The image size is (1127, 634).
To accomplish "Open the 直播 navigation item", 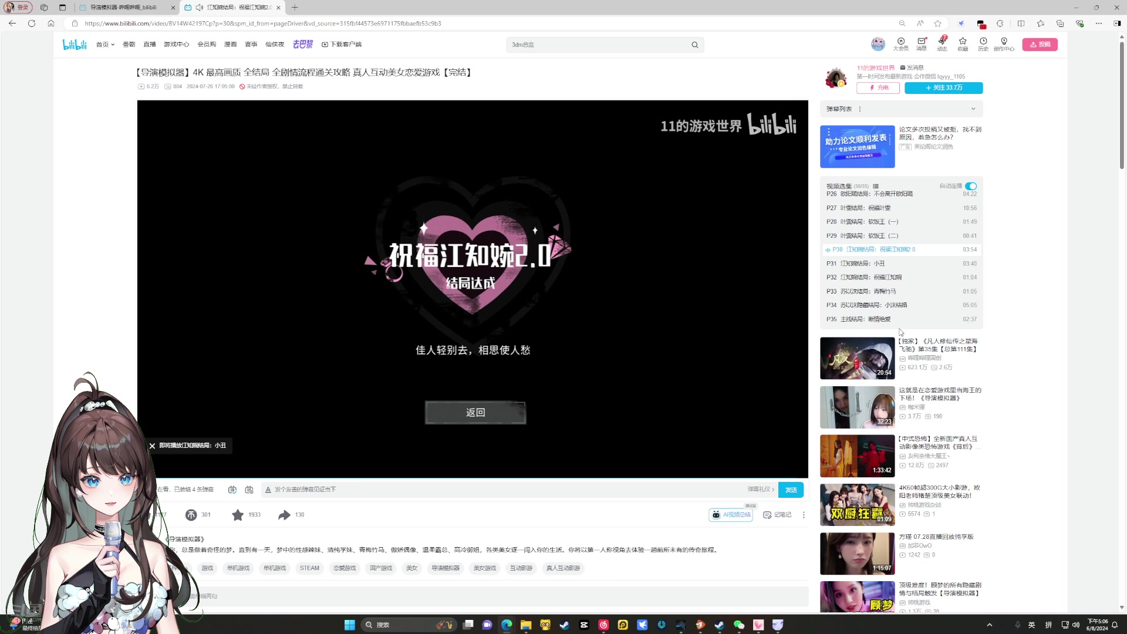I will pyautogui.click(x=150, y=45).
